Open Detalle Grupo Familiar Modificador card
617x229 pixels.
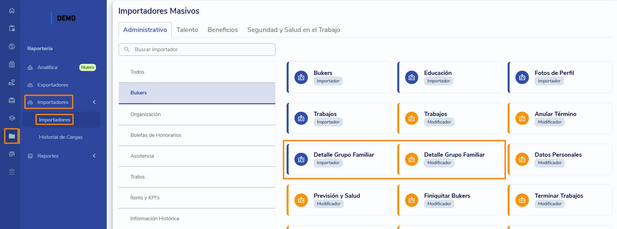pos(450,159)
